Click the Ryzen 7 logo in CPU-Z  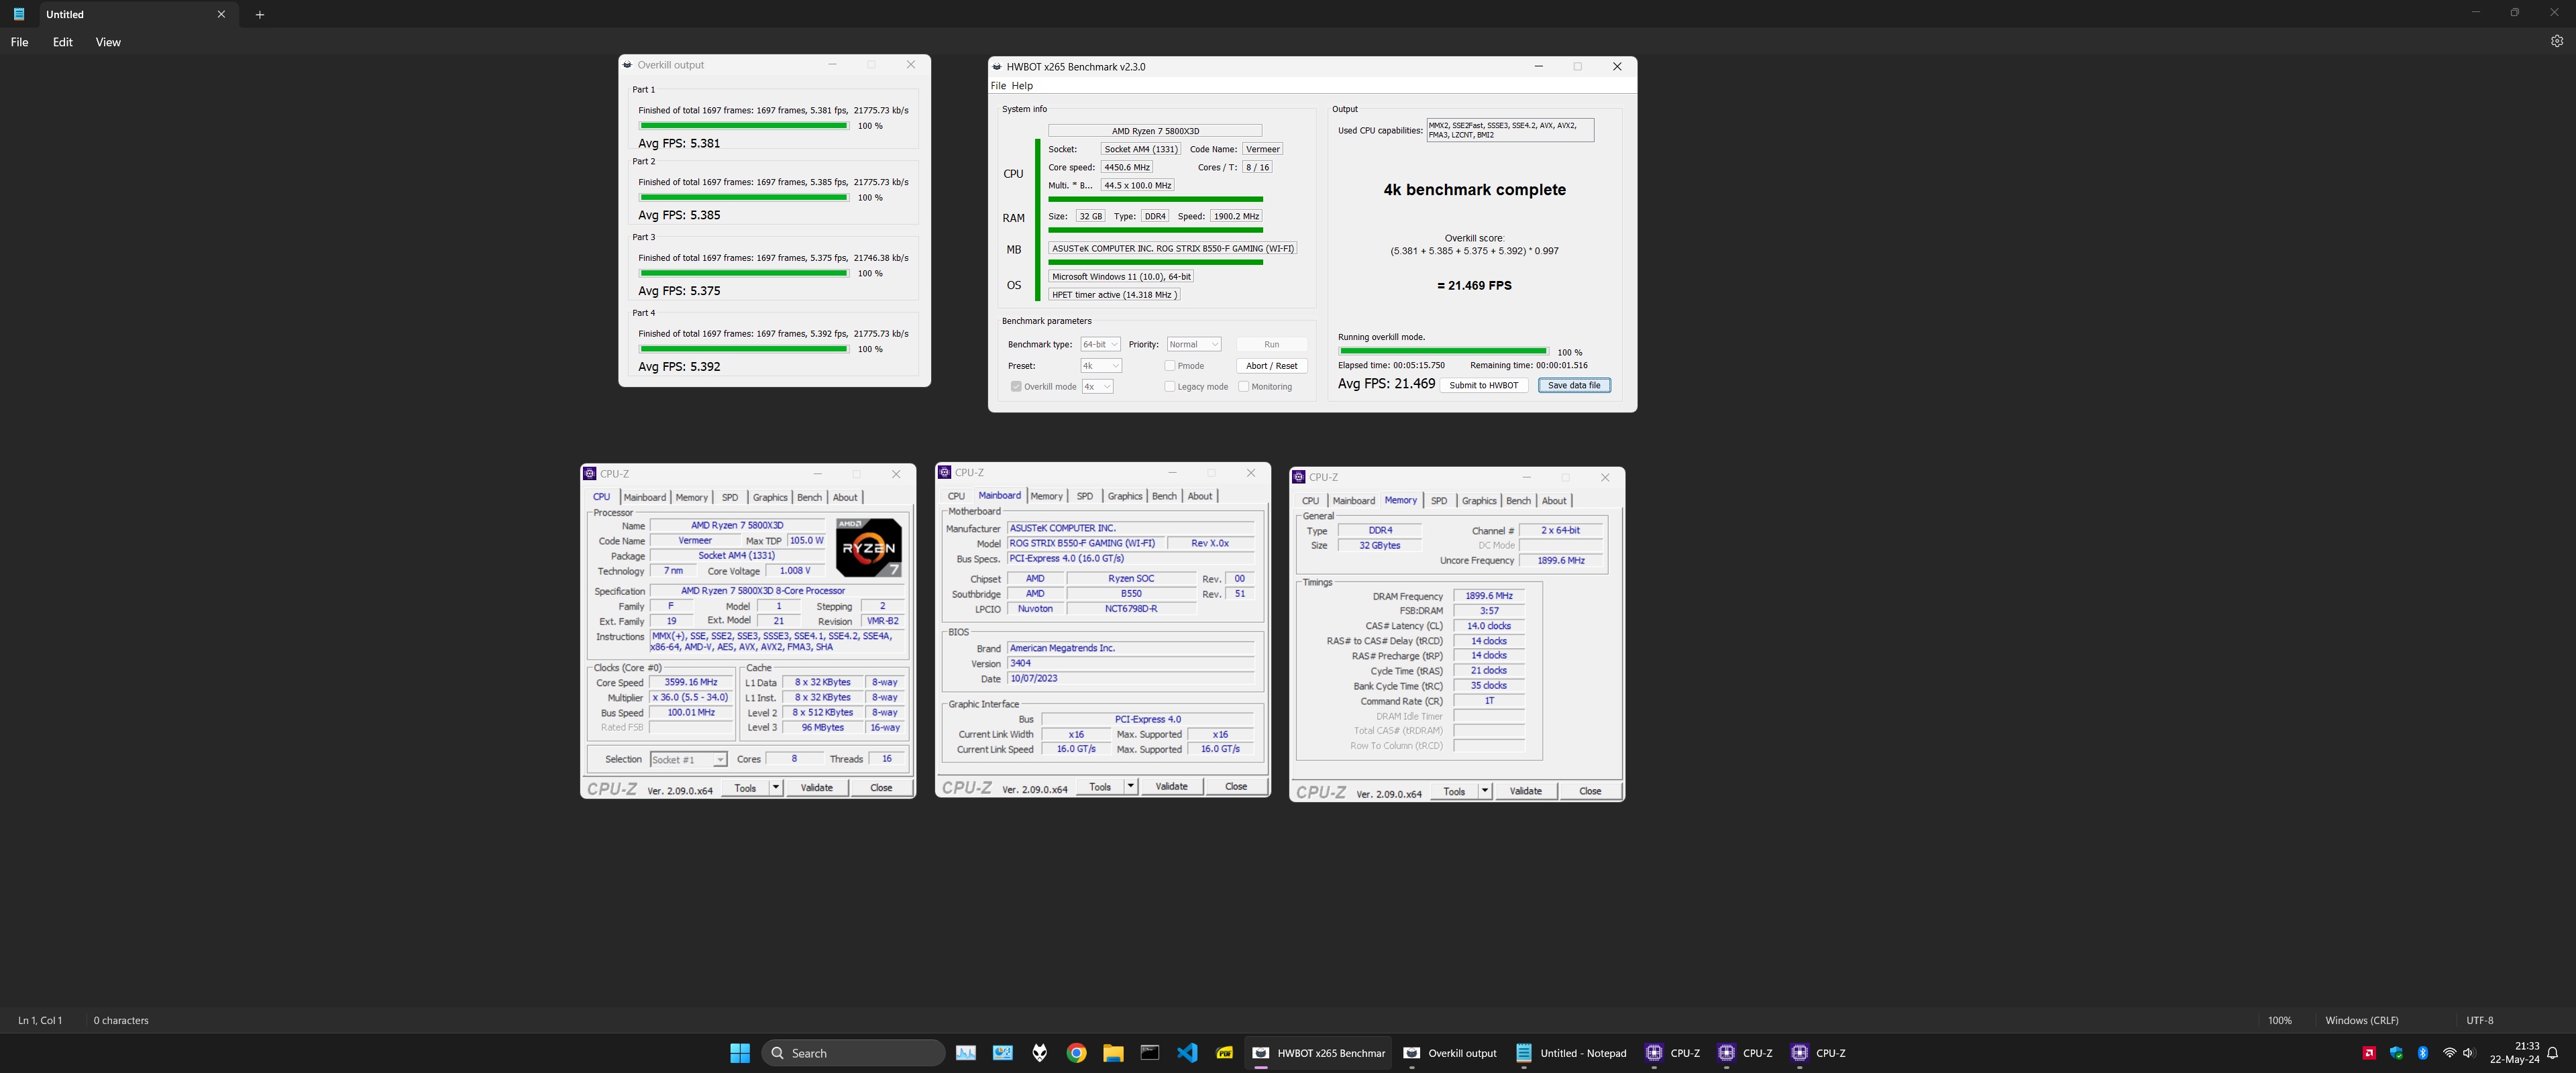[x=868, y=547]
